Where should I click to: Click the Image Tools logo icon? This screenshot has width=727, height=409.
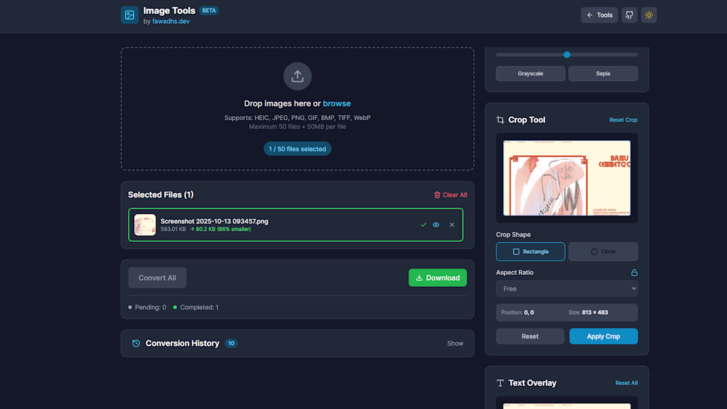[130, 15]
